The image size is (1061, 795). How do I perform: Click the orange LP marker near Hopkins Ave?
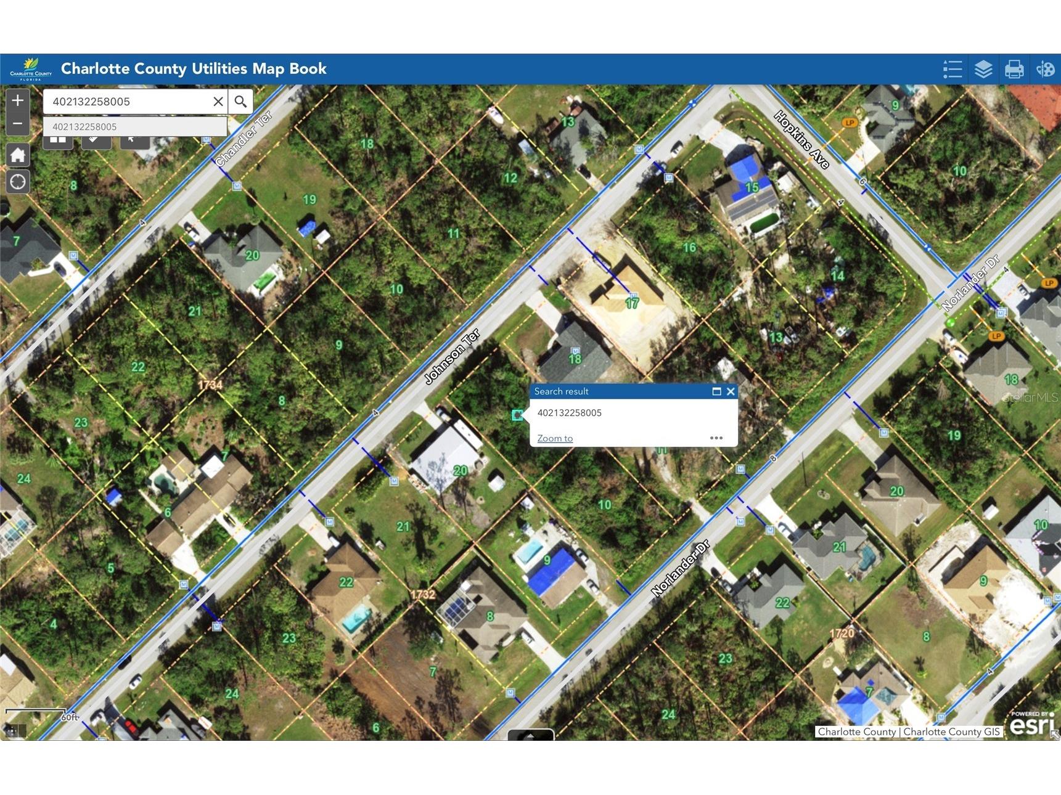coord(850,123)
